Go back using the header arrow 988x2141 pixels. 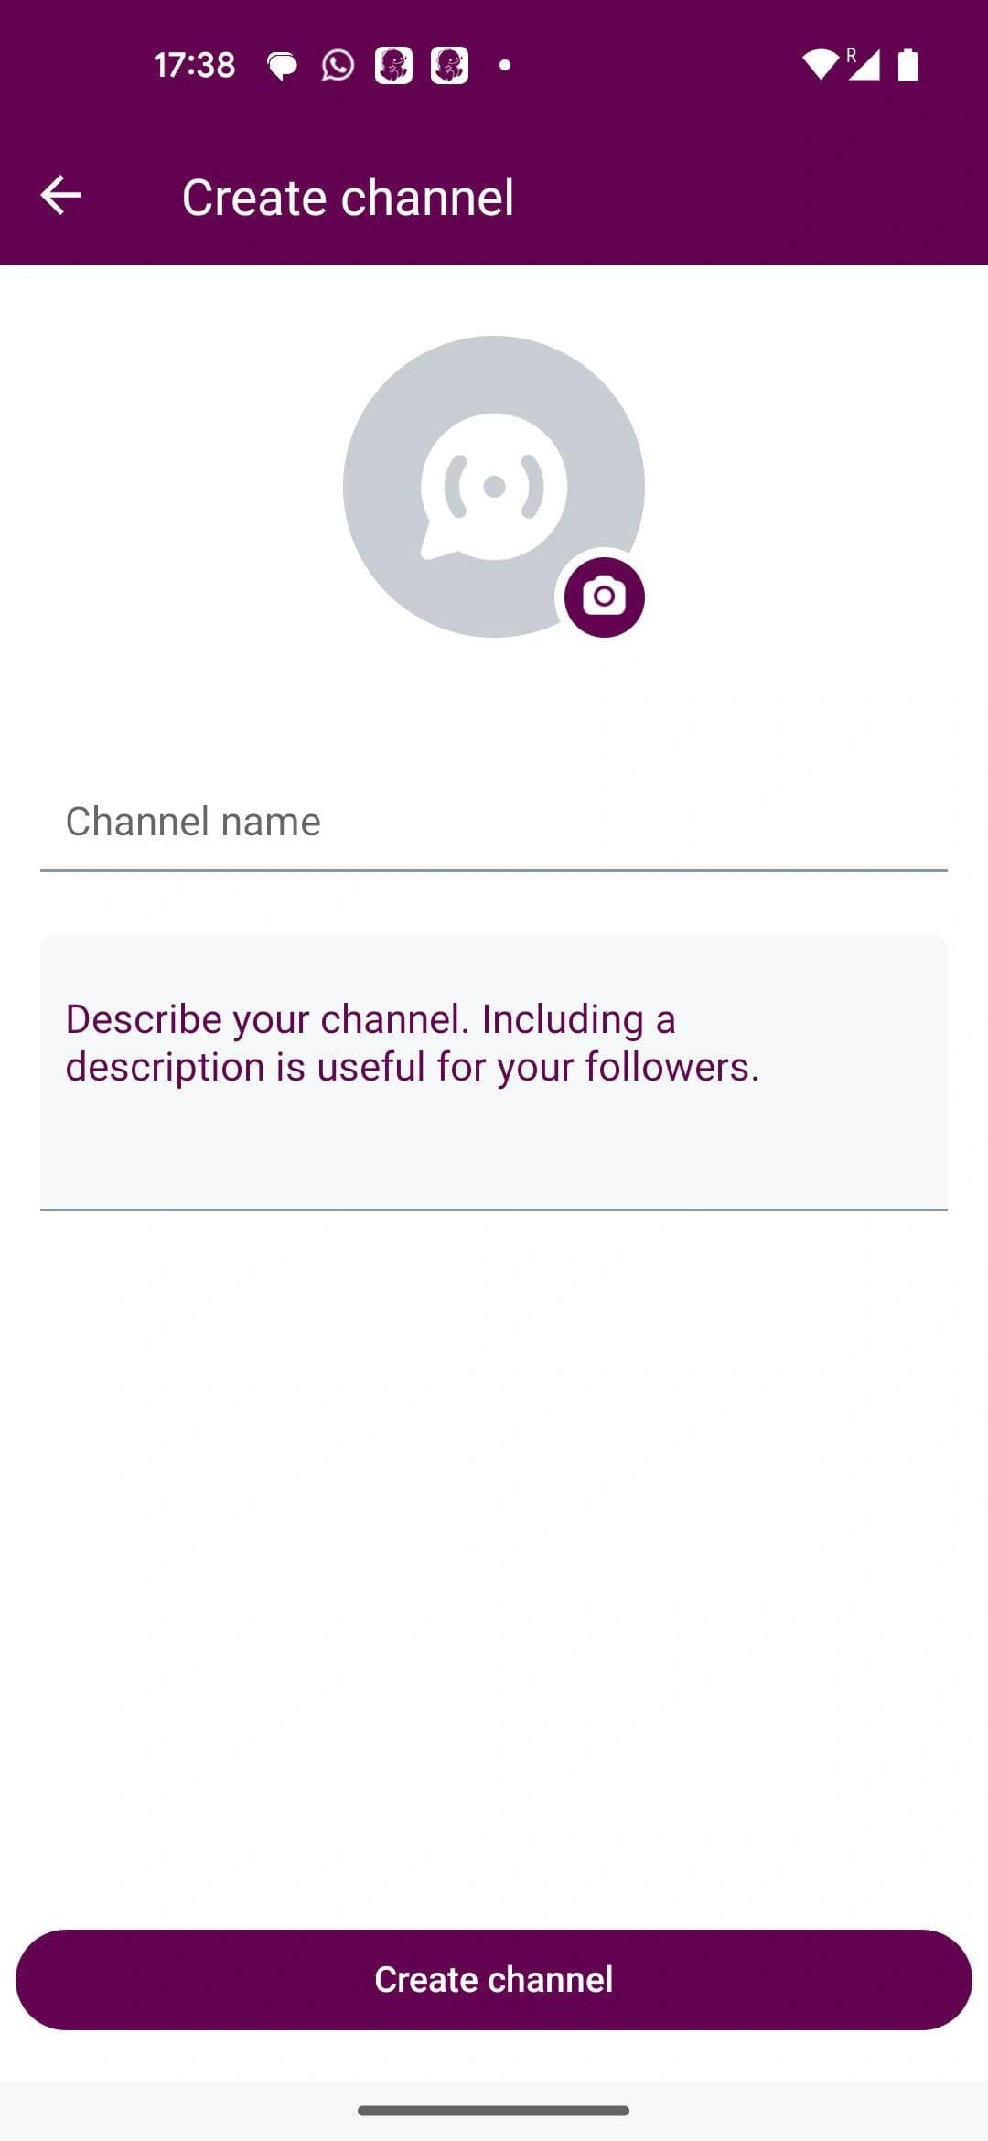click(x=60, y=196)
